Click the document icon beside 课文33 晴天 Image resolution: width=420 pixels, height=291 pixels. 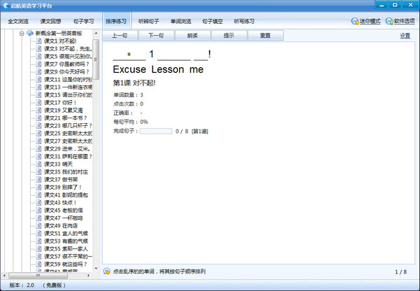[x=38, y=164]
